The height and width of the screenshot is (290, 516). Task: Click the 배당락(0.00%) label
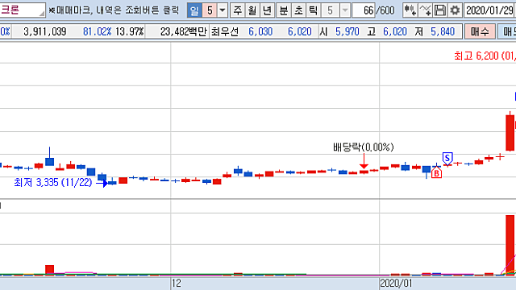pos(364,147)
